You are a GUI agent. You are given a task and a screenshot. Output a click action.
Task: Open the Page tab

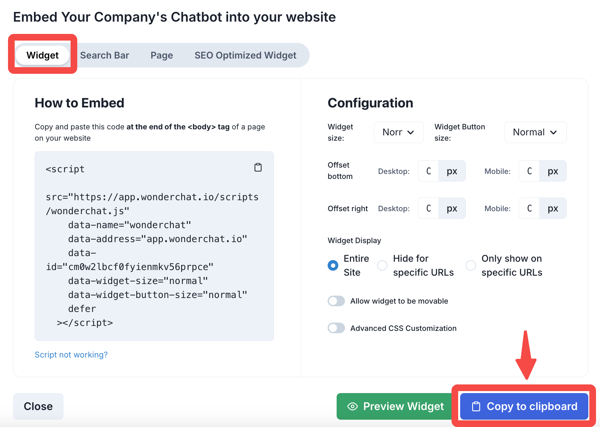tap(162, 55)
